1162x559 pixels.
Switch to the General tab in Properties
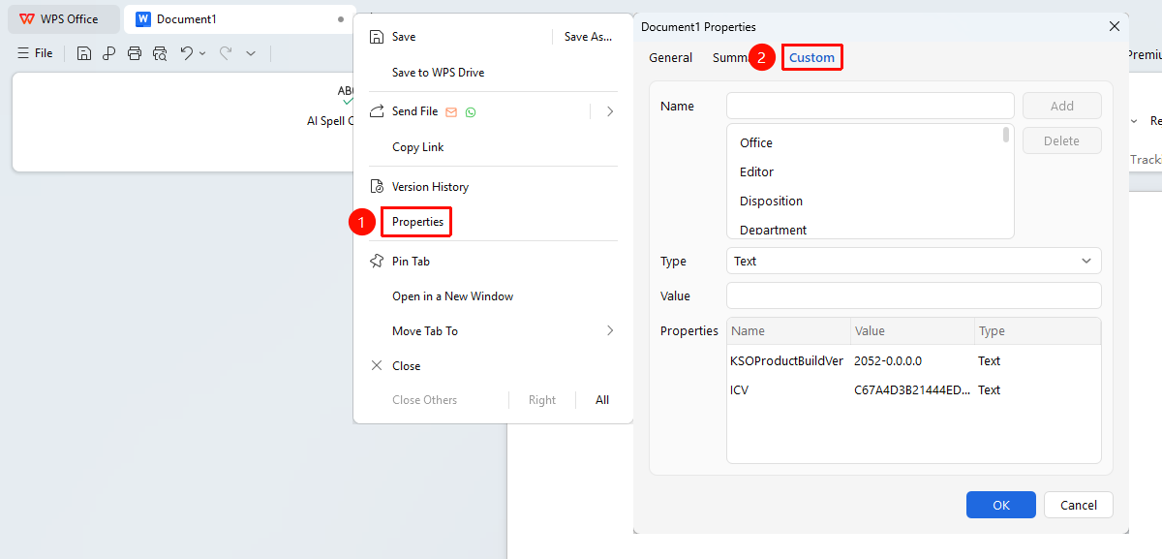coord(671,58)
